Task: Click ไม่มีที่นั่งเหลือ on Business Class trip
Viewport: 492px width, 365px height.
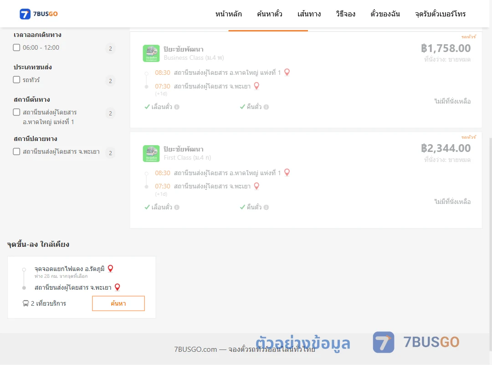Action: (452, 101)
